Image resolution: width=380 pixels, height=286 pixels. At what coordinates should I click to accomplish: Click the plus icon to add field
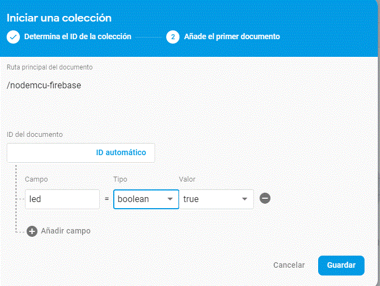point(32,231)
